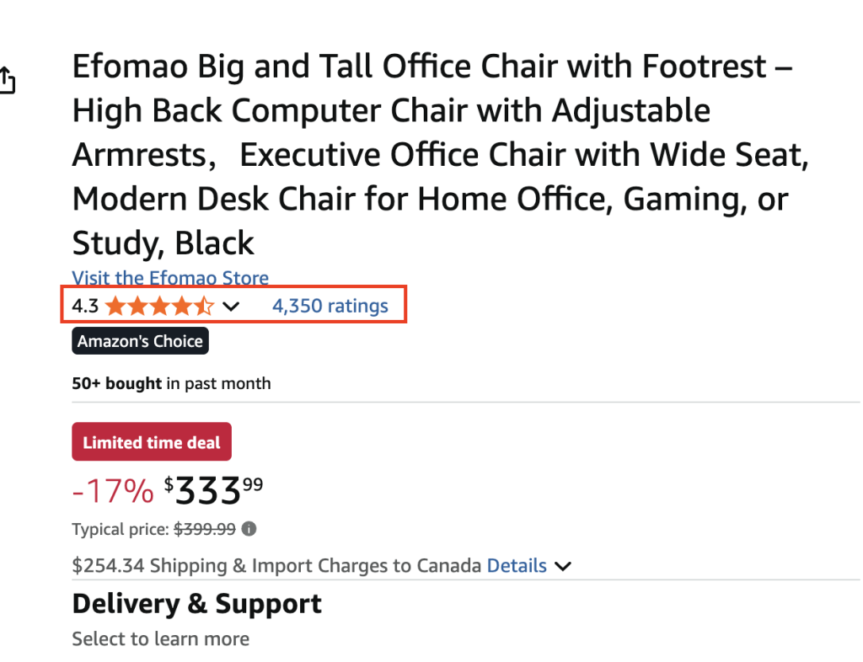This screenshot has height=662, width=863.
Task: Collapse the Details chevron next to shipping charges
Action: pyautogui.click(x=563, y=566)
